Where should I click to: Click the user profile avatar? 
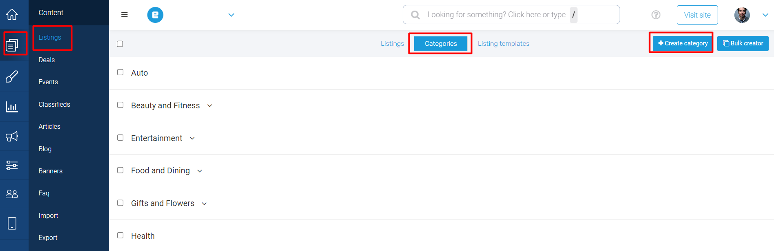pyautogui.click(x=742, y=15)
